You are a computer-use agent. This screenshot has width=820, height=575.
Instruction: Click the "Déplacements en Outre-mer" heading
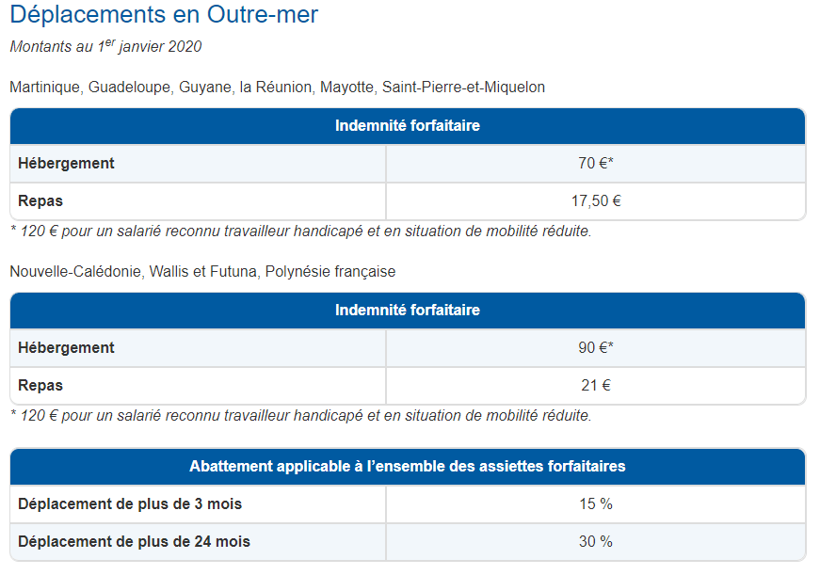coord(164,16)
